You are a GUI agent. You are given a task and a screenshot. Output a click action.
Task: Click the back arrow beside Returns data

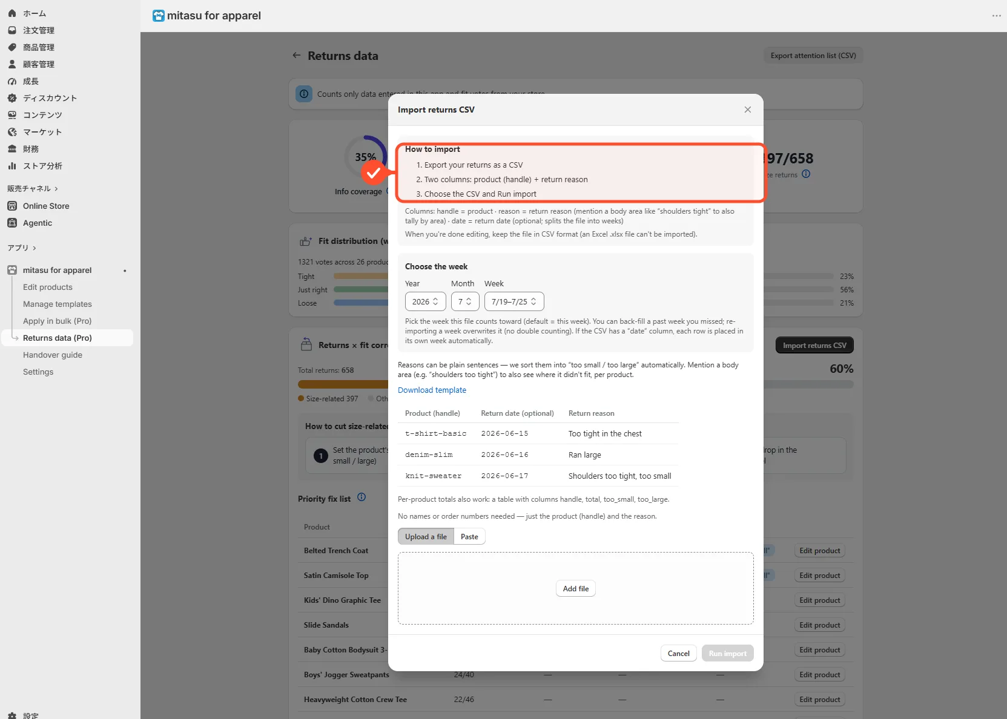coord(297,55)
